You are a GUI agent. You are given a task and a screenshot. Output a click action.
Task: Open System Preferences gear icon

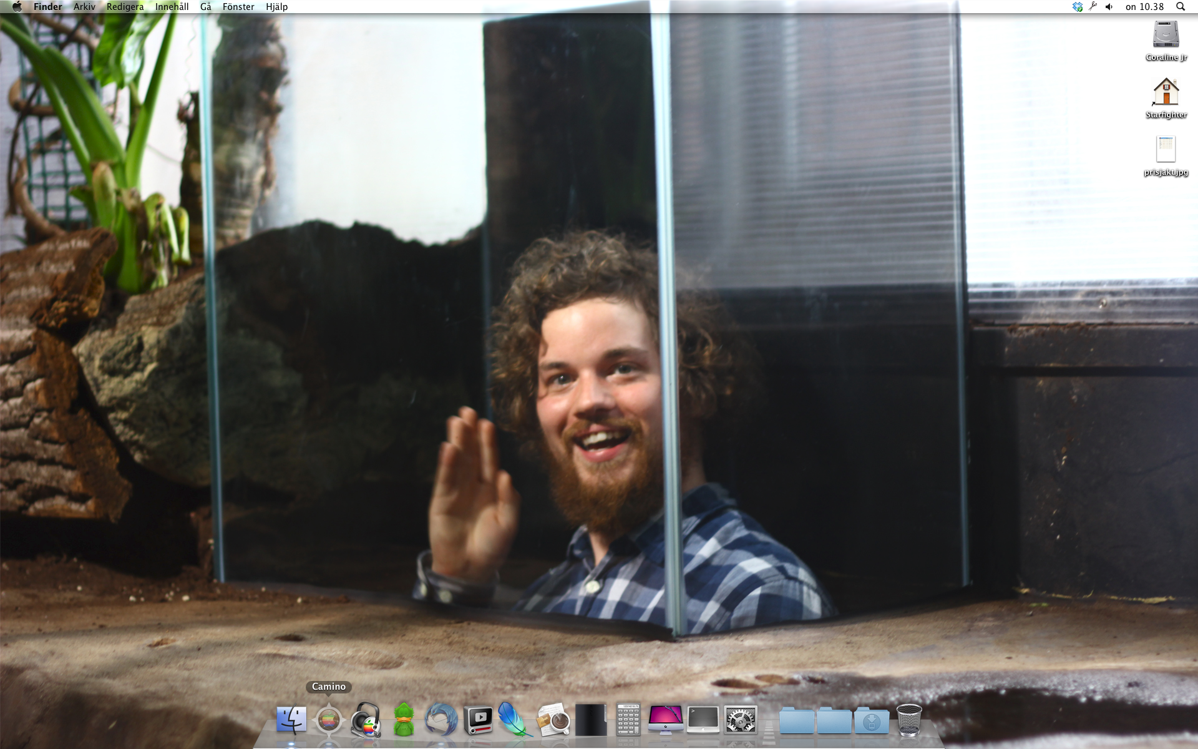click(741, 720)
